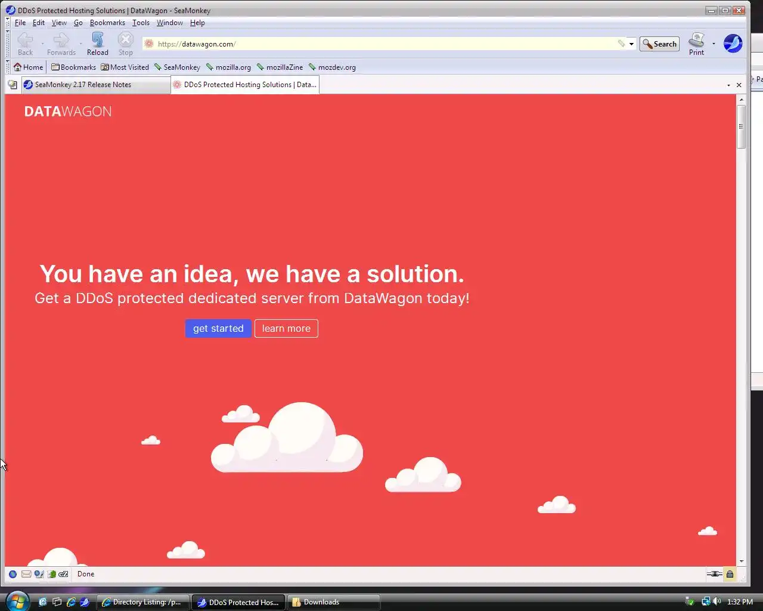Click the Done status text
Image resolution: width=763 pixels, height=611 pixels.
click(x=86, y=574)
